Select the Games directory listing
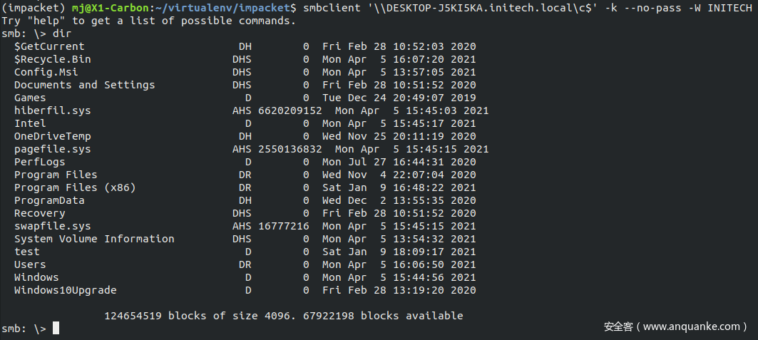This screenshot has width=758, height=340. (x=30, y=98)
